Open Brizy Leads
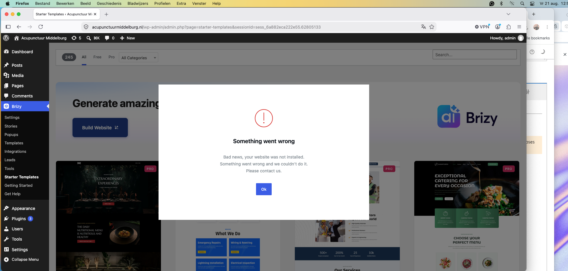Image resolution: width=568 pixels, height=271 pixels. click(10, 160)
